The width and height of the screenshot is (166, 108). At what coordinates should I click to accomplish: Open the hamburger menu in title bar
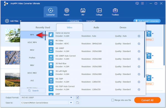click(x=142, y=3)
